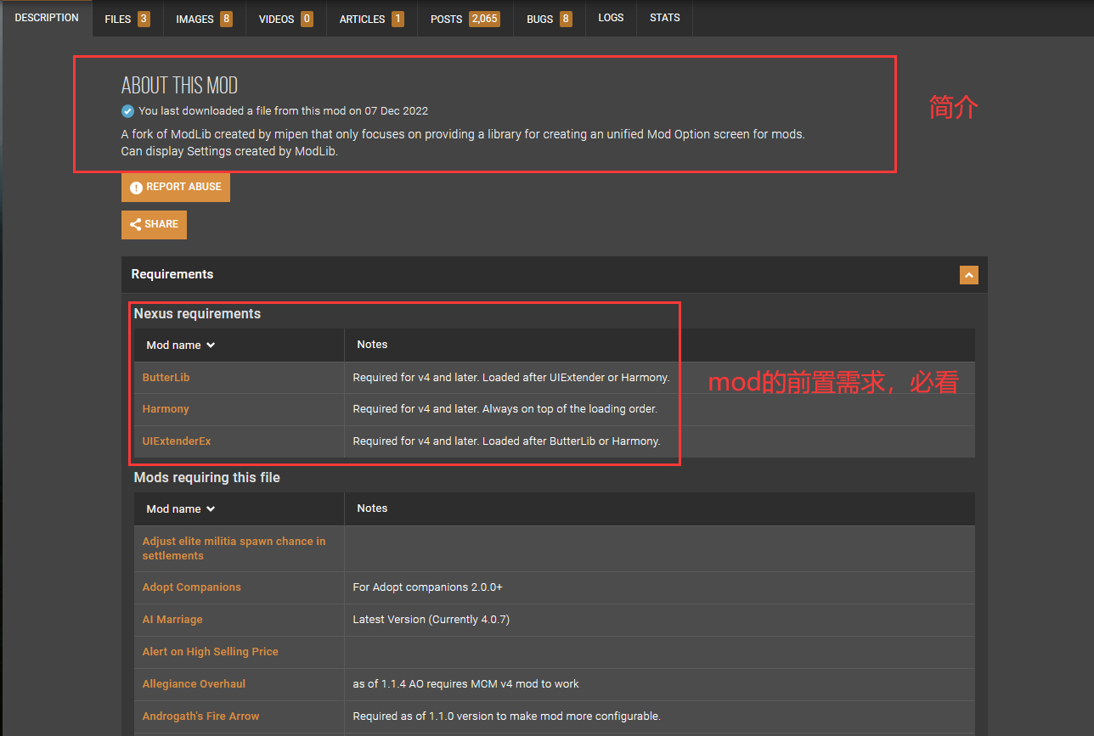The height and width of the screenshot is (736, 1094).
Task: Click the Files count badge 3
Action: 144,19
